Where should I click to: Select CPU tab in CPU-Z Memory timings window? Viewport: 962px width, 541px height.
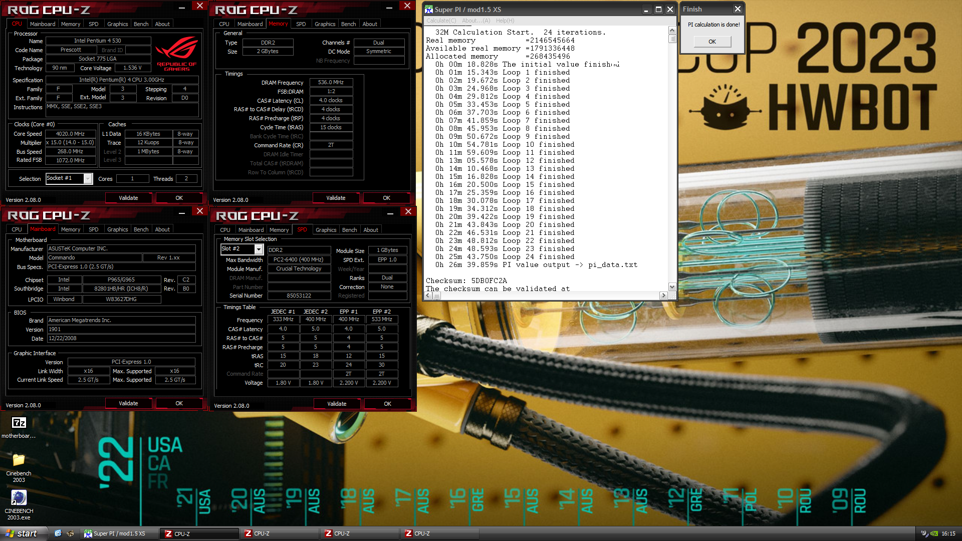pos(224,24)
